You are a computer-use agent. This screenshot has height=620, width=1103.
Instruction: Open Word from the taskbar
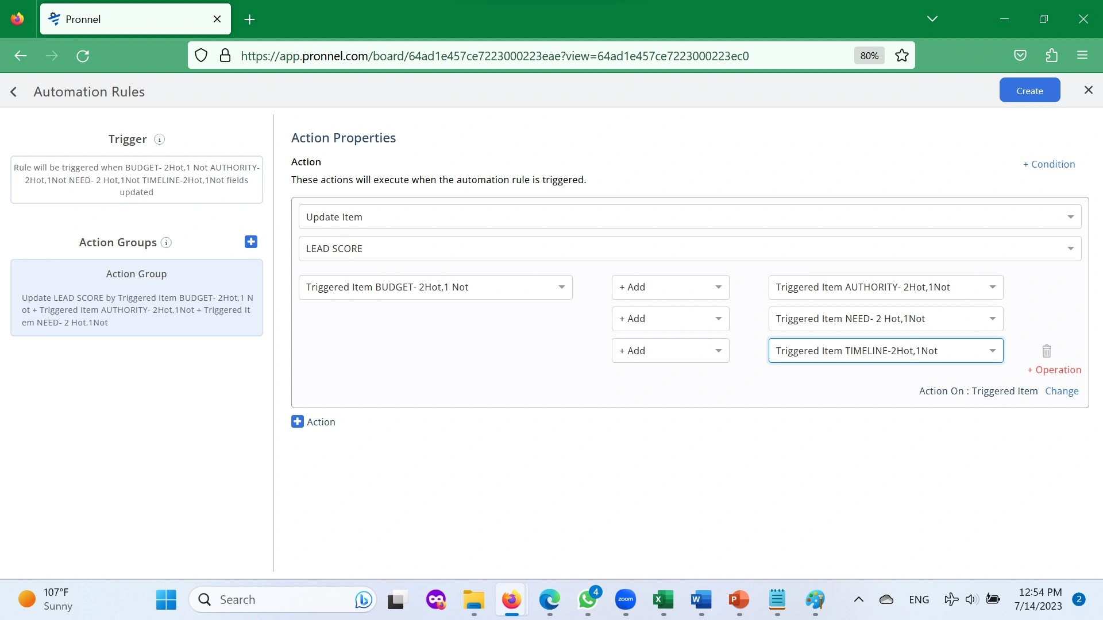click(701, 600)
